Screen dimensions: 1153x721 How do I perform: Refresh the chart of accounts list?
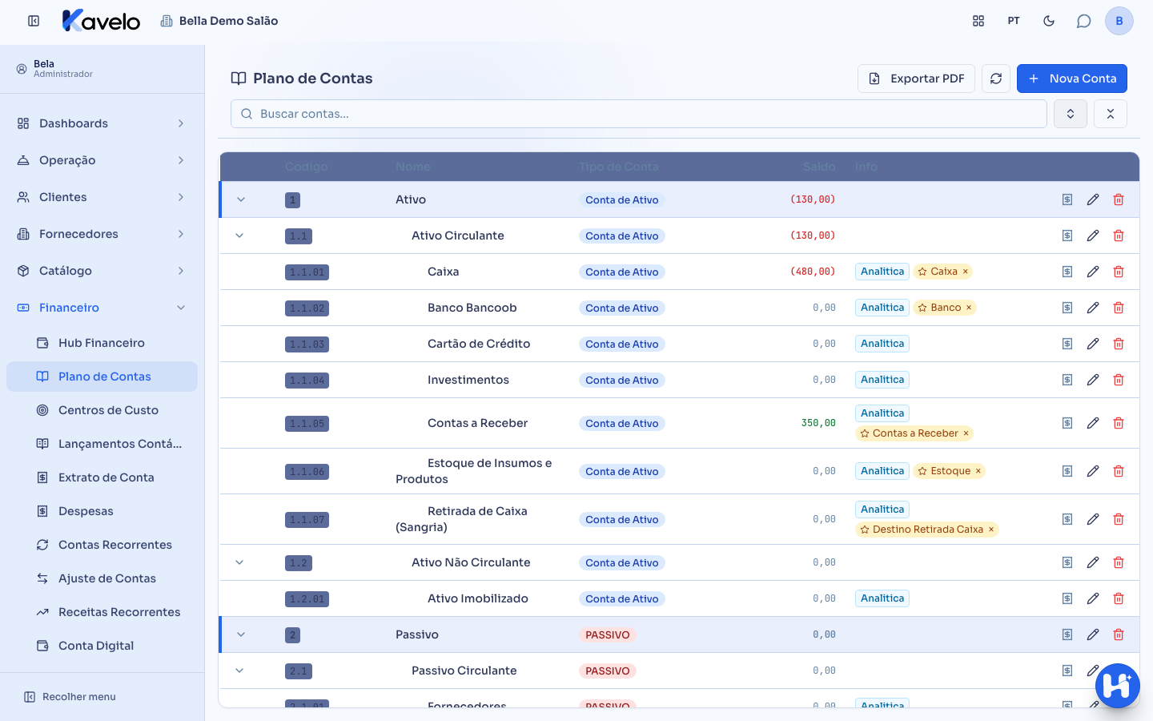click(996, 79)
